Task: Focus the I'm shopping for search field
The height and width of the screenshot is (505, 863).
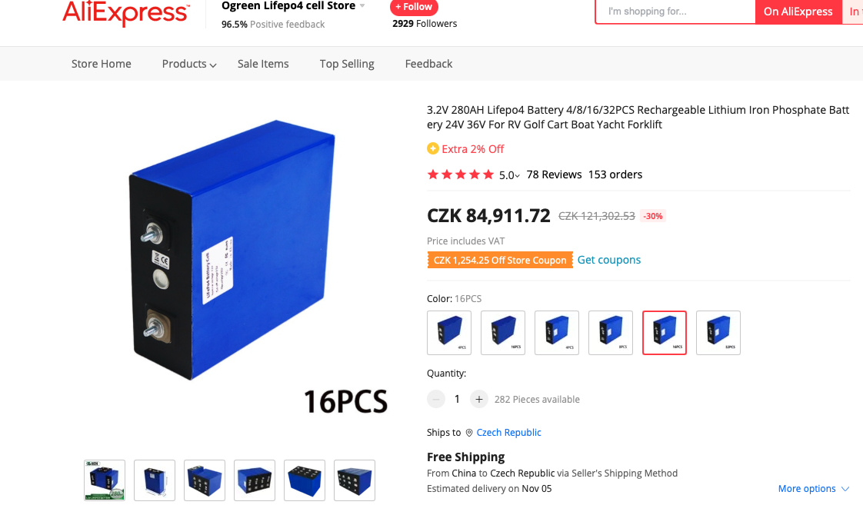Action: (675, 12)
